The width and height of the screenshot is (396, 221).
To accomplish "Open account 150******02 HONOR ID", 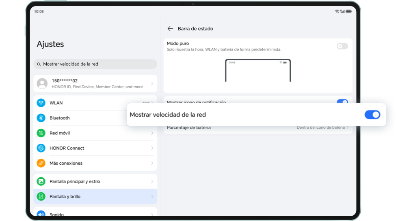I will point(95,83).
